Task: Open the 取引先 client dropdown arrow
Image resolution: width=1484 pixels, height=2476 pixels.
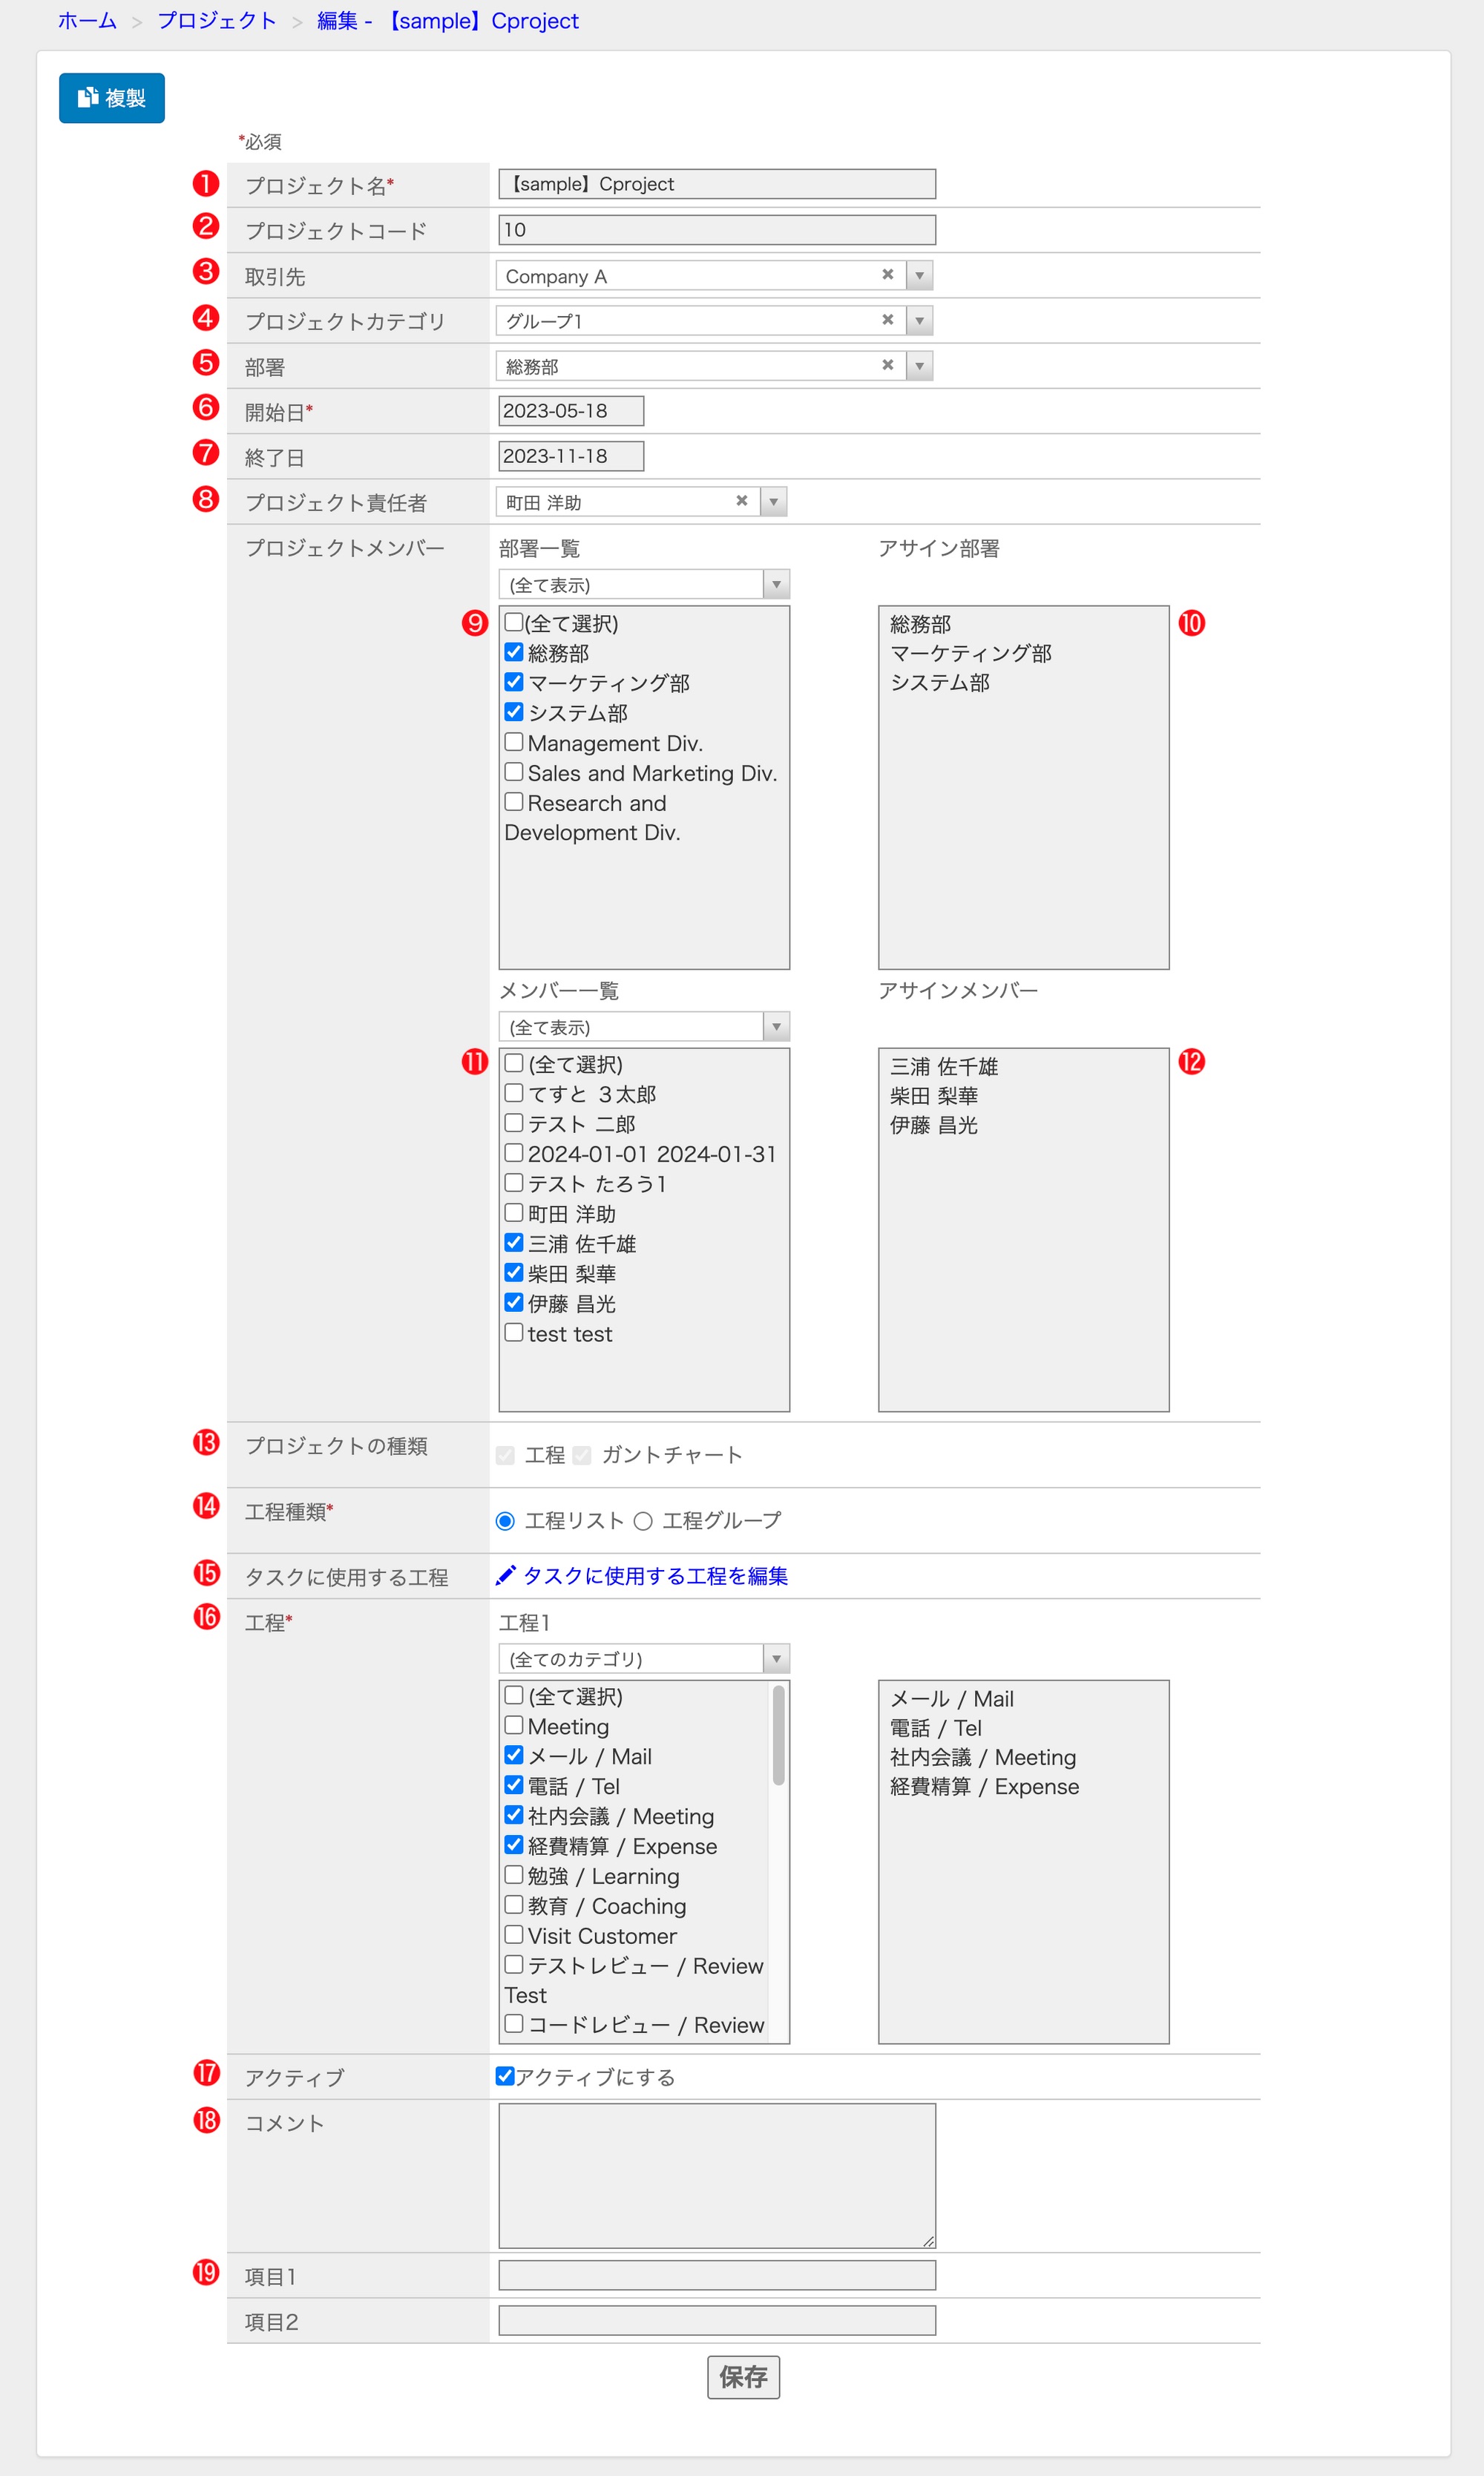Action: pos(919,276)
